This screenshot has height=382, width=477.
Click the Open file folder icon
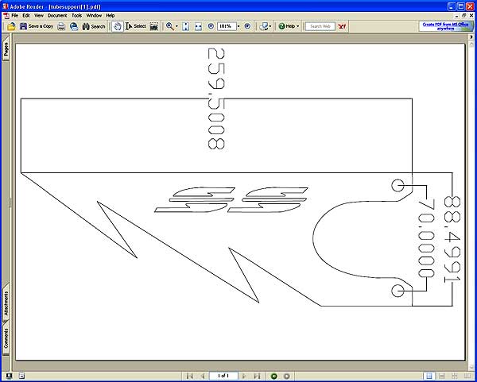point(11,26)
